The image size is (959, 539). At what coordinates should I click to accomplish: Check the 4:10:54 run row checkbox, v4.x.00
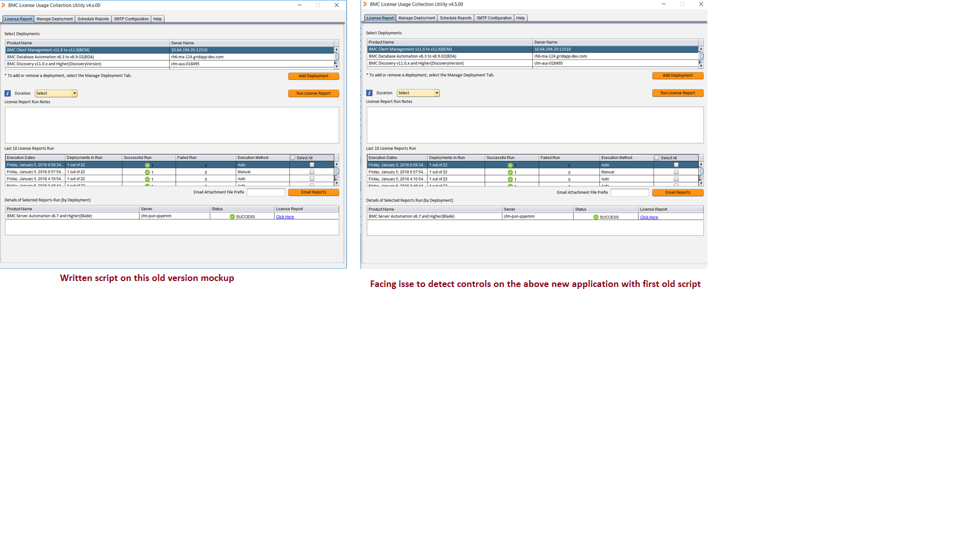(312, 179)
